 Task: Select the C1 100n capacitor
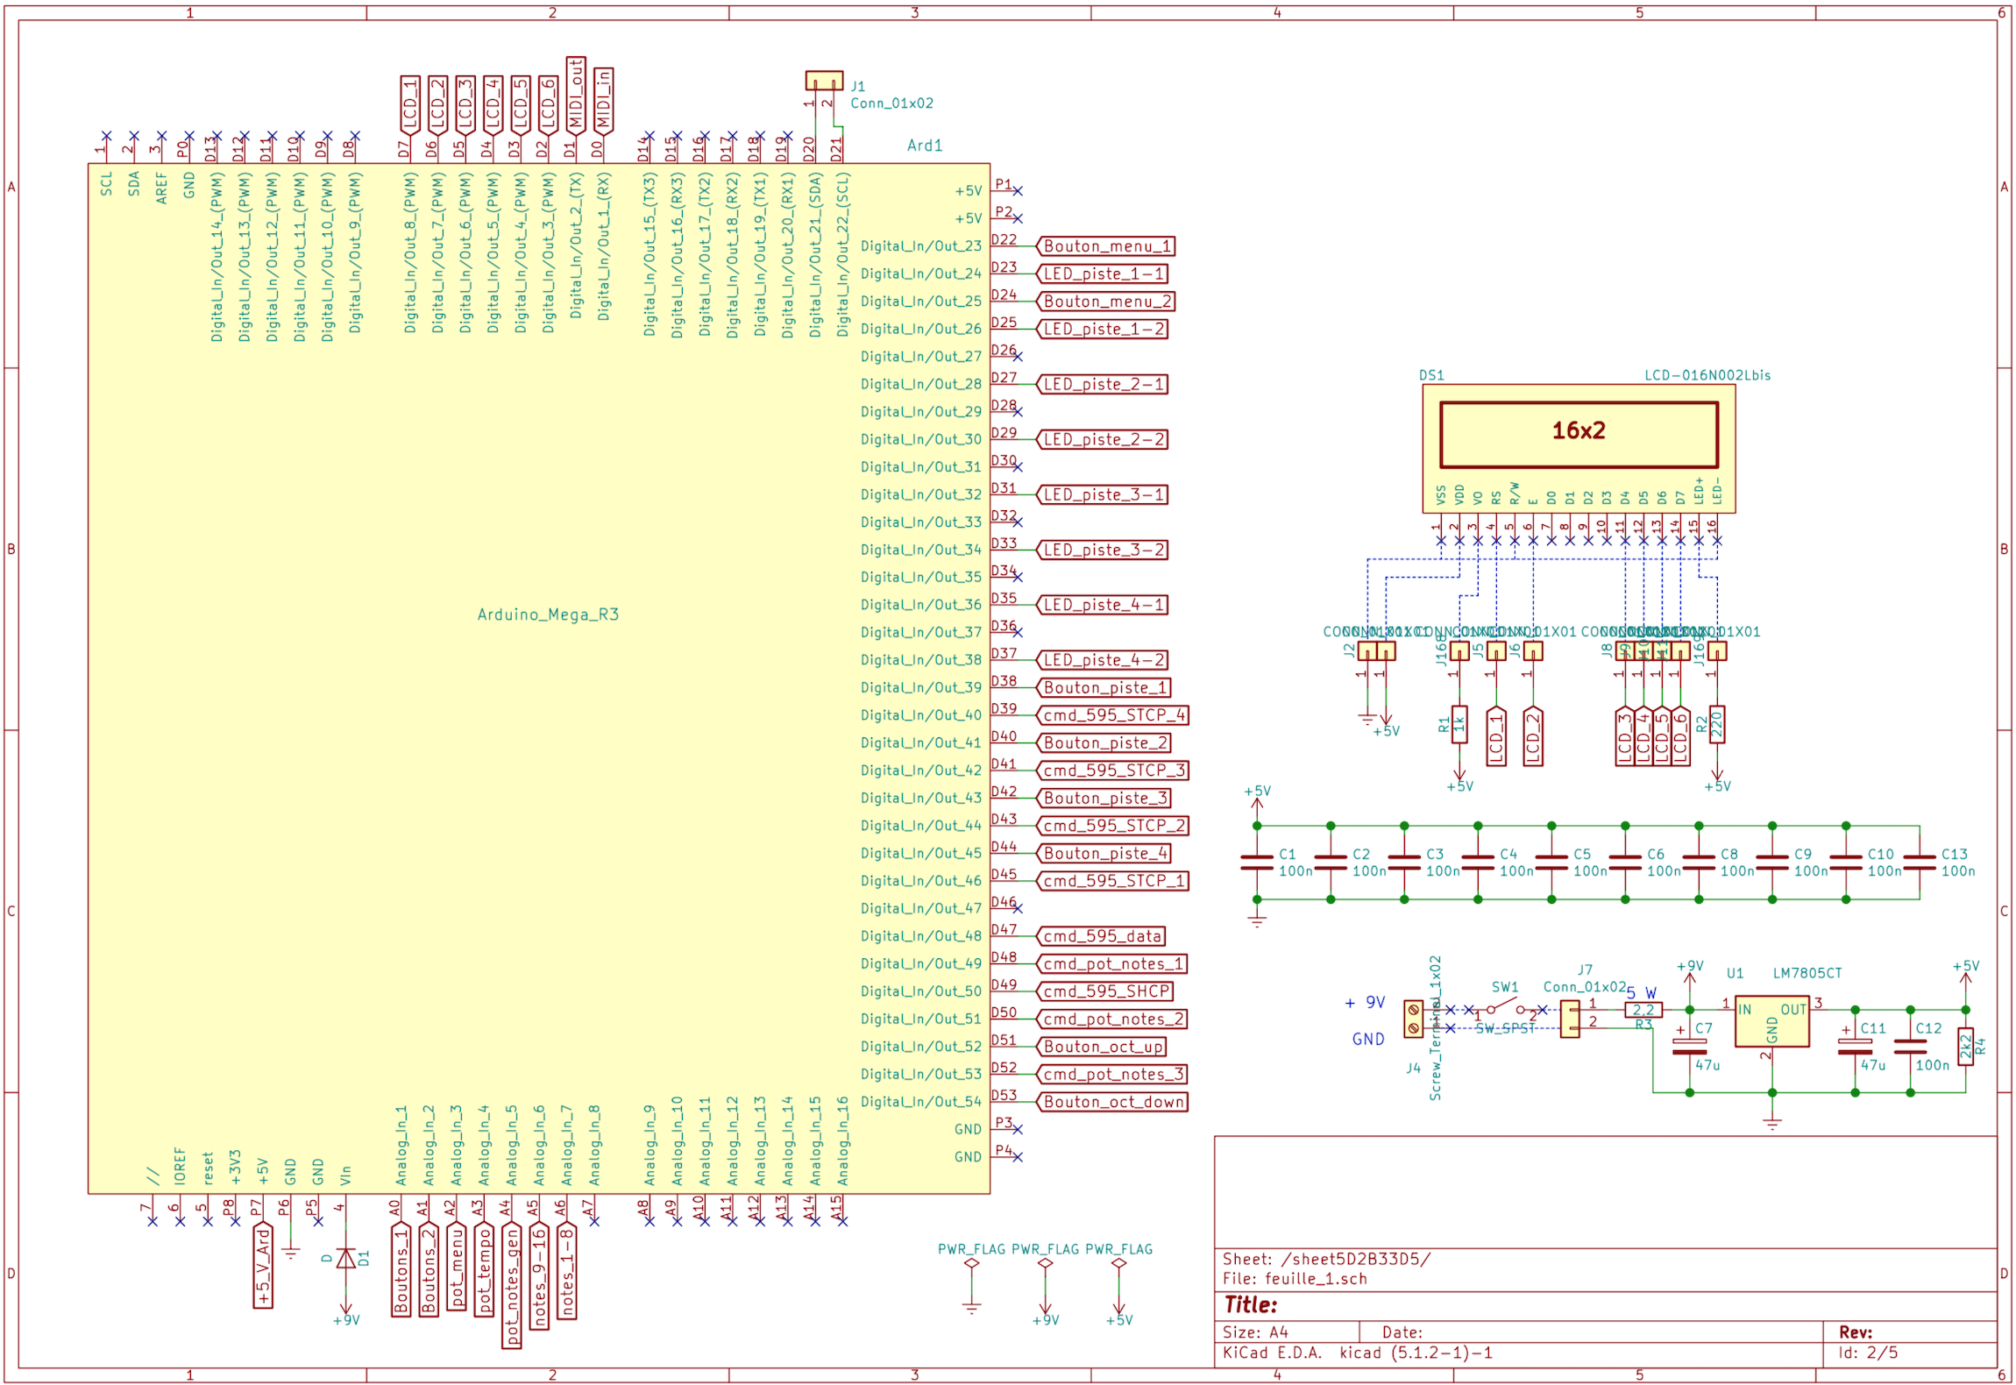1256,863
